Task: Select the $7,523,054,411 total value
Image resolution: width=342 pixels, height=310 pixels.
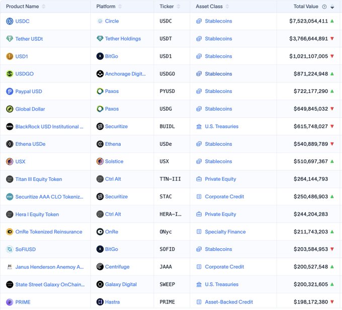Action: pos(308,21)
